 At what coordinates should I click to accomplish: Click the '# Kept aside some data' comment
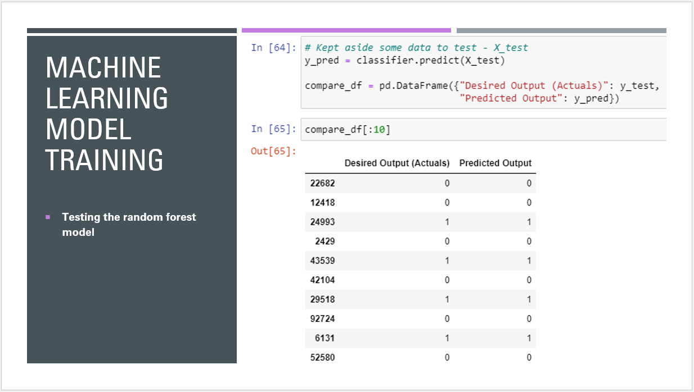pyautogui.click(x=416, y=48)
